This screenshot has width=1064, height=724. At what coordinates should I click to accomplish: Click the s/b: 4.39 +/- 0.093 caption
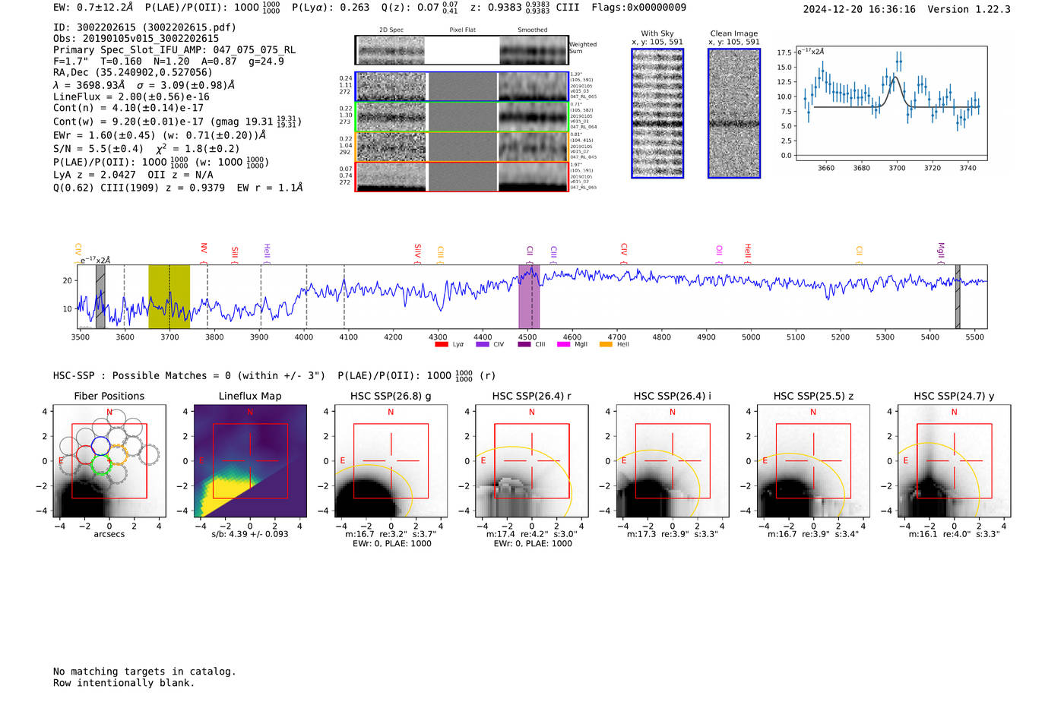250,534
